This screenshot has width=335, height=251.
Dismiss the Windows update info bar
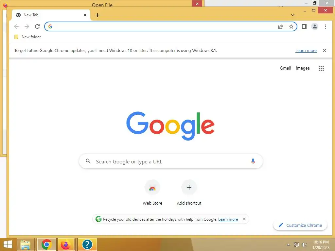click(x=324, y=50)
